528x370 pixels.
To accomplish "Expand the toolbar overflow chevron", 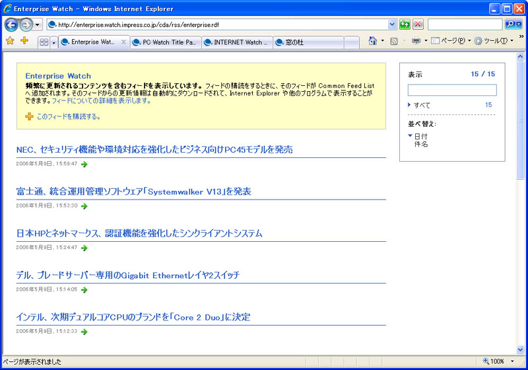I will click(x=521, y=37).
